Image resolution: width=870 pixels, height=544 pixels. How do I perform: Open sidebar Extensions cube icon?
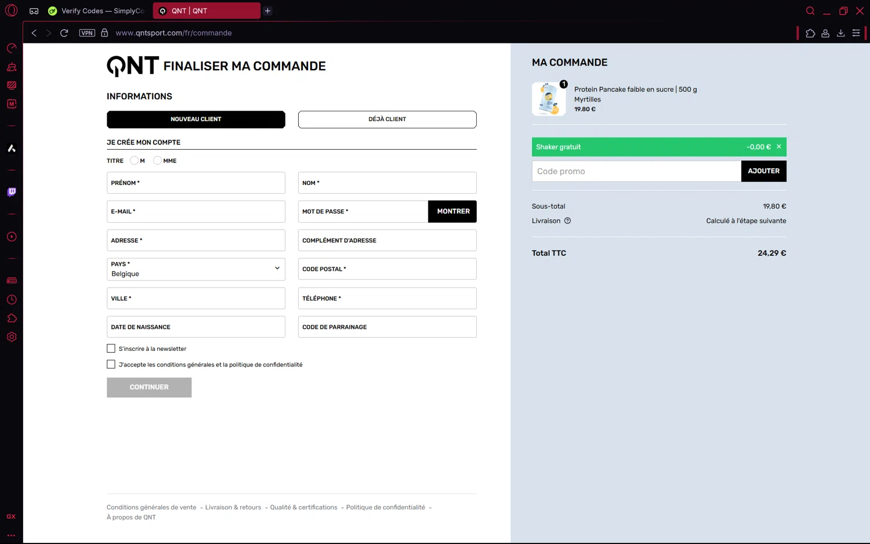12,318
